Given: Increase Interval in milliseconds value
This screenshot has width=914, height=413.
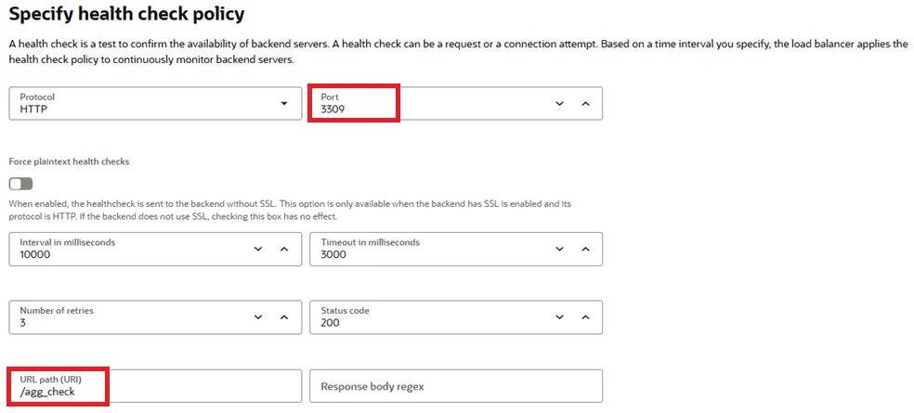Looking at the screenshot, I should [x=284, y=249].
